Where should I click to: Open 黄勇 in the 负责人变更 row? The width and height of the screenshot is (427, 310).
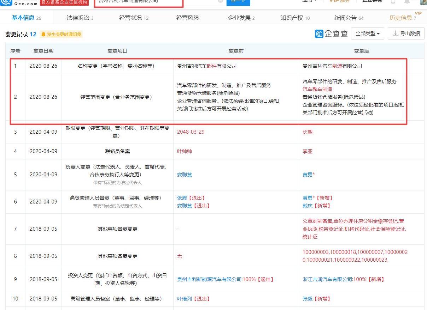pyautogui.click(x=308, y=175)
